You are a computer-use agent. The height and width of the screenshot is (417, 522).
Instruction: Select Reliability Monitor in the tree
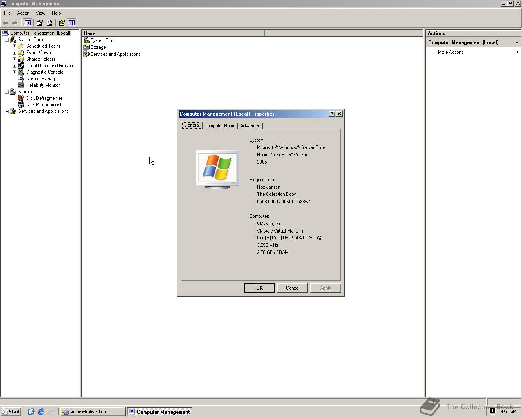coord(43,85)
